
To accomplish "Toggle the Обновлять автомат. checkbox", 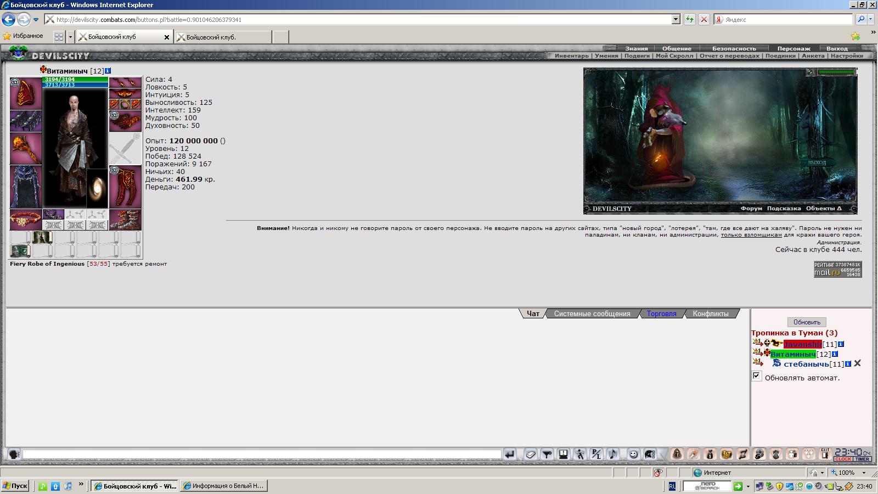I will point(757,376).
